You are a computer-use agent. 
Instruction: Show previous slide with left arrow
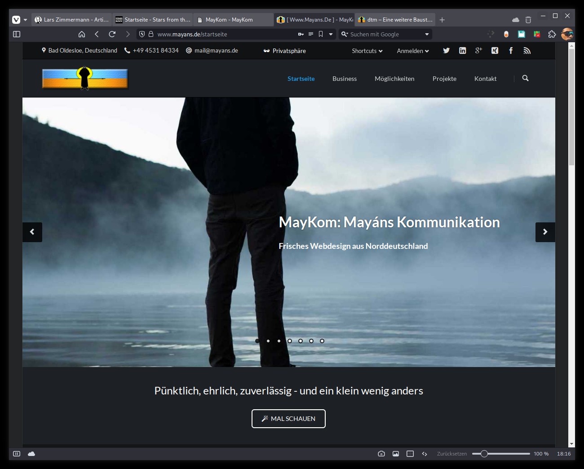click(x=32, y=232)
